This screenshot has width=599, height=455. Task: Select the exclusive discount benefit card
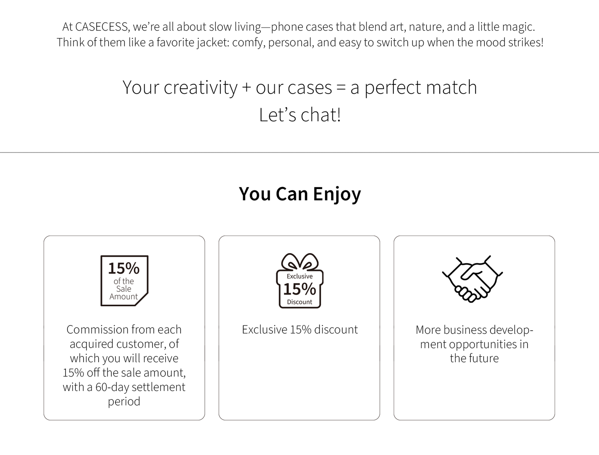point(299,328)
